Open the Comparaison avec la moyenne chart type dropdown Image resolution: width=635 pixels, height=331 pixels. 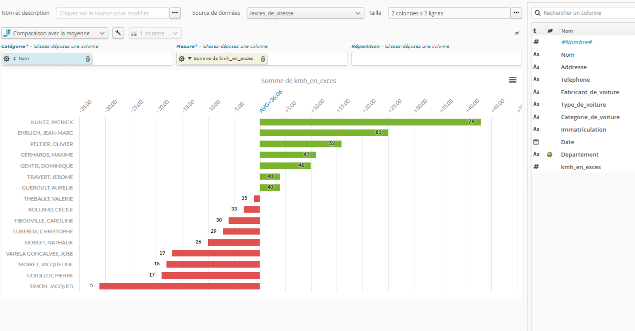pos(55,33)
